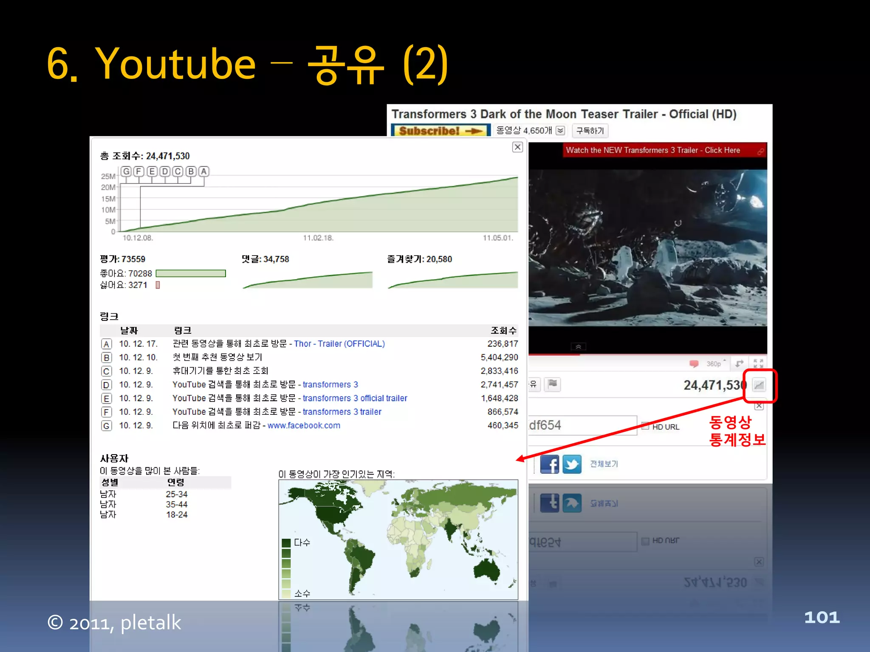The width and height of the screenshot is (870, 652).
Task: Toggle the red annotations speech bubble
Action: coord(694,364)
